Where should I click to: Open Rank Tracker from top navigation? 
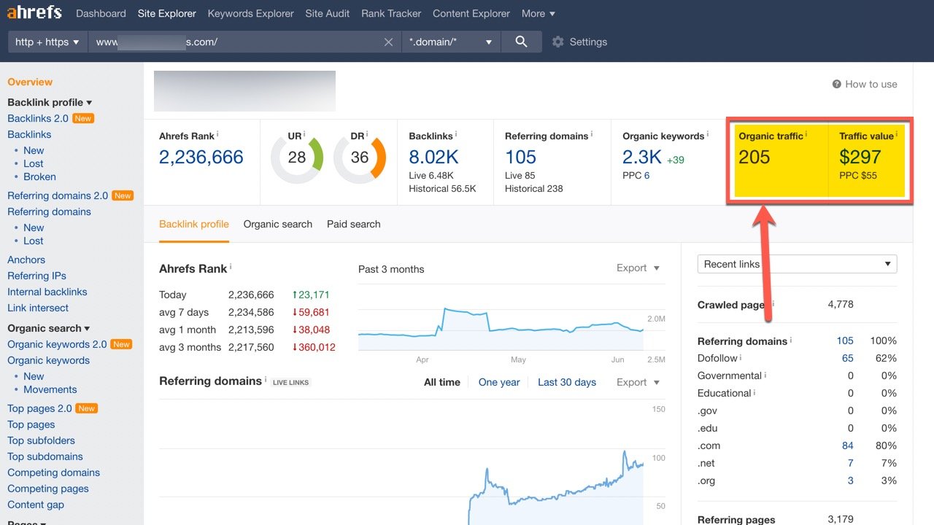click(x=391, y=13)
